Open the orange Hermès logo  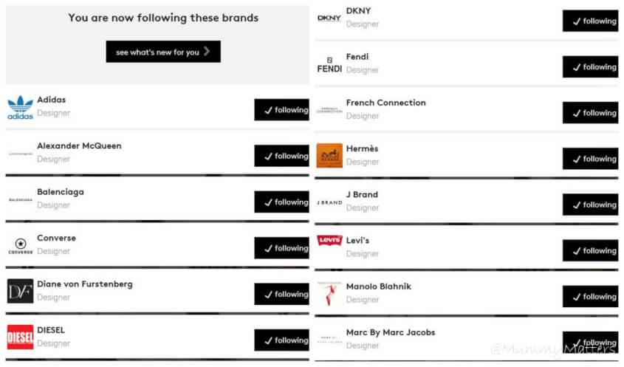(329, 156)
